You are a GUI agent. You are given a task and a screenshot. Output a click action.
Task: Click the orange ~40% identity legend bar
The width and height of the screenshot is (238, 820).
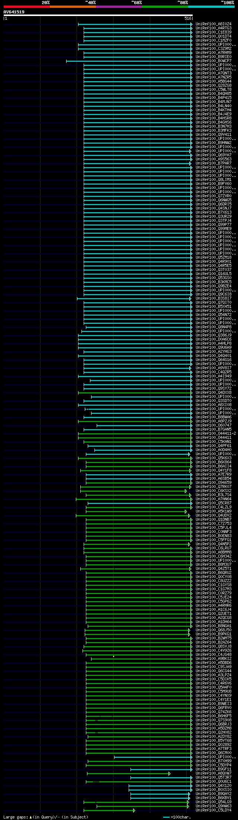(73, 7)
